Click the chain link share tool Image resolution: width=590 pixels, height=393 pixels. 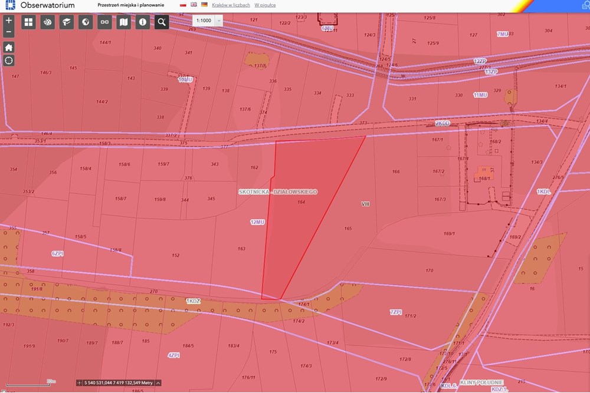(104, 22)
